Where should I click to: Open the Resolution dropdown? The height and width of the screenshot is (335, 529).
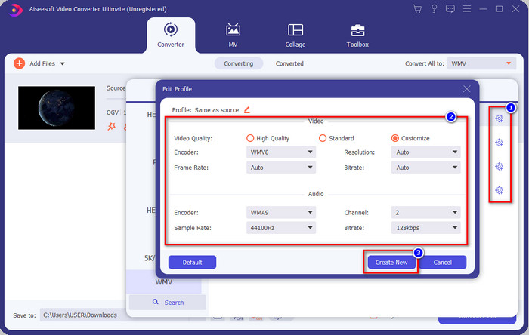(x=425, y=152)
